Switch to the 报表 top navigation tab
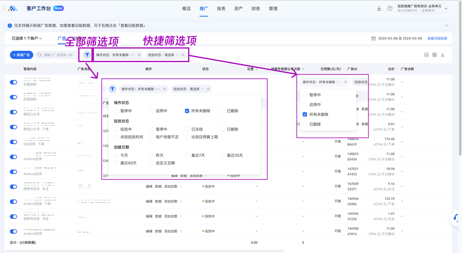The height and width of the screenshot is (253, 462). [x=221, y=9]
